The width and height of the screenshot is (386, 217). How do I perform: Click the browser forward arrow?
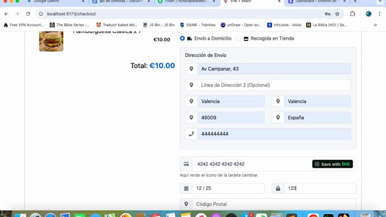coord(17,14)
